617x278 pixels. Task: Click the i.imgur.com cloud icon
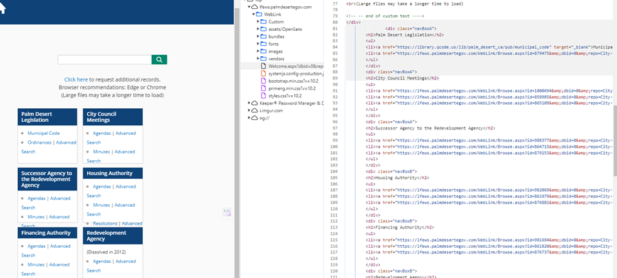tap(253, 110)
